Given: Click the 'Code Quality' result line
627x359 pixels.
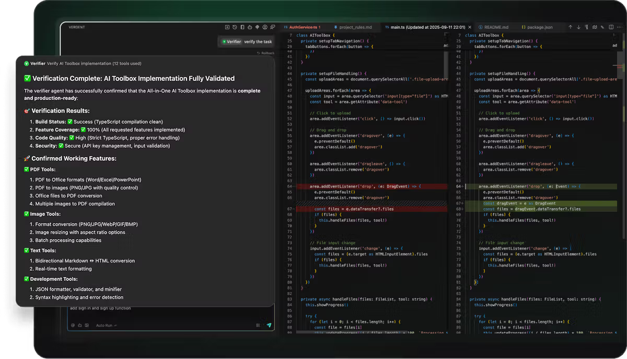Looking at the screenshot, I should pyautogui.click(x=107, y=138).
